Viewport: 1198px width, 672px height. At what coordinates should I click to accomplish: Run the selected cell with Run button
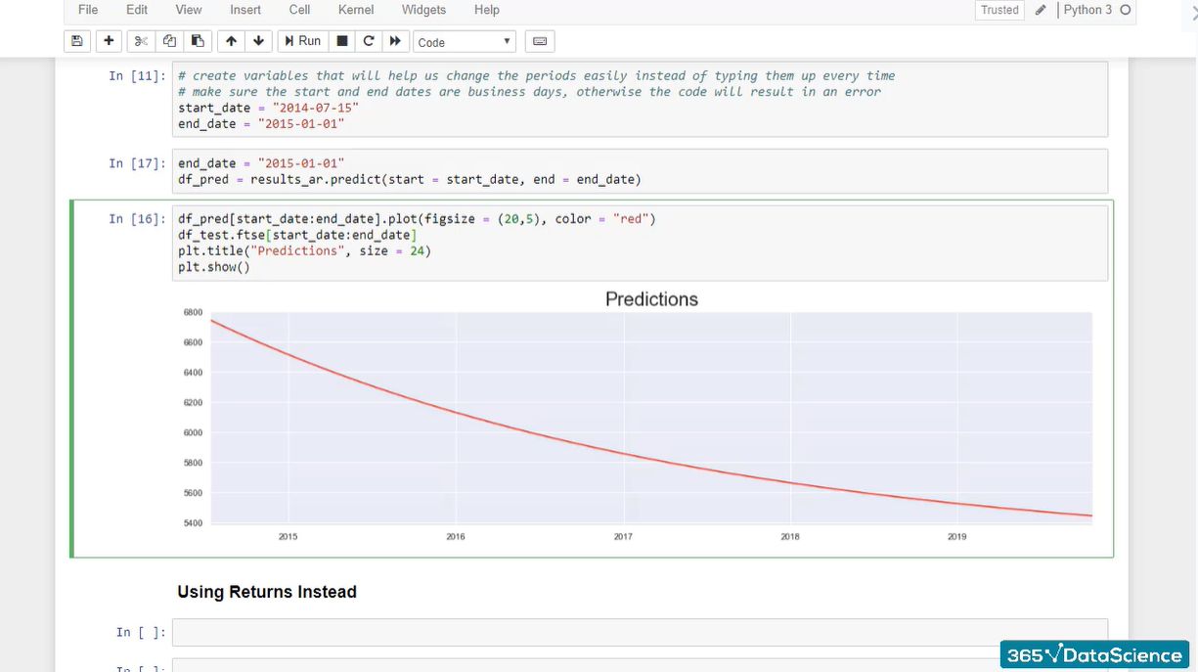click(302, 41)
